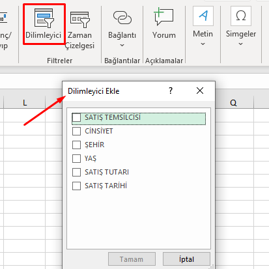Open the Simgeler omega symbol icon
The height and width of the screenshot is (269, 269).
click(x=241, y=16)
